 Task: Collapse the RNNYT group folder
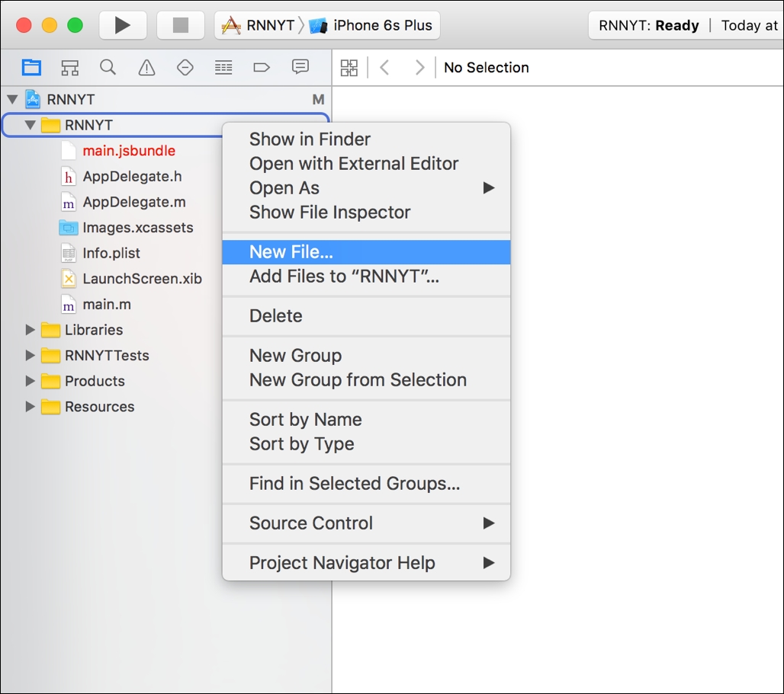[x=30, y=125]
